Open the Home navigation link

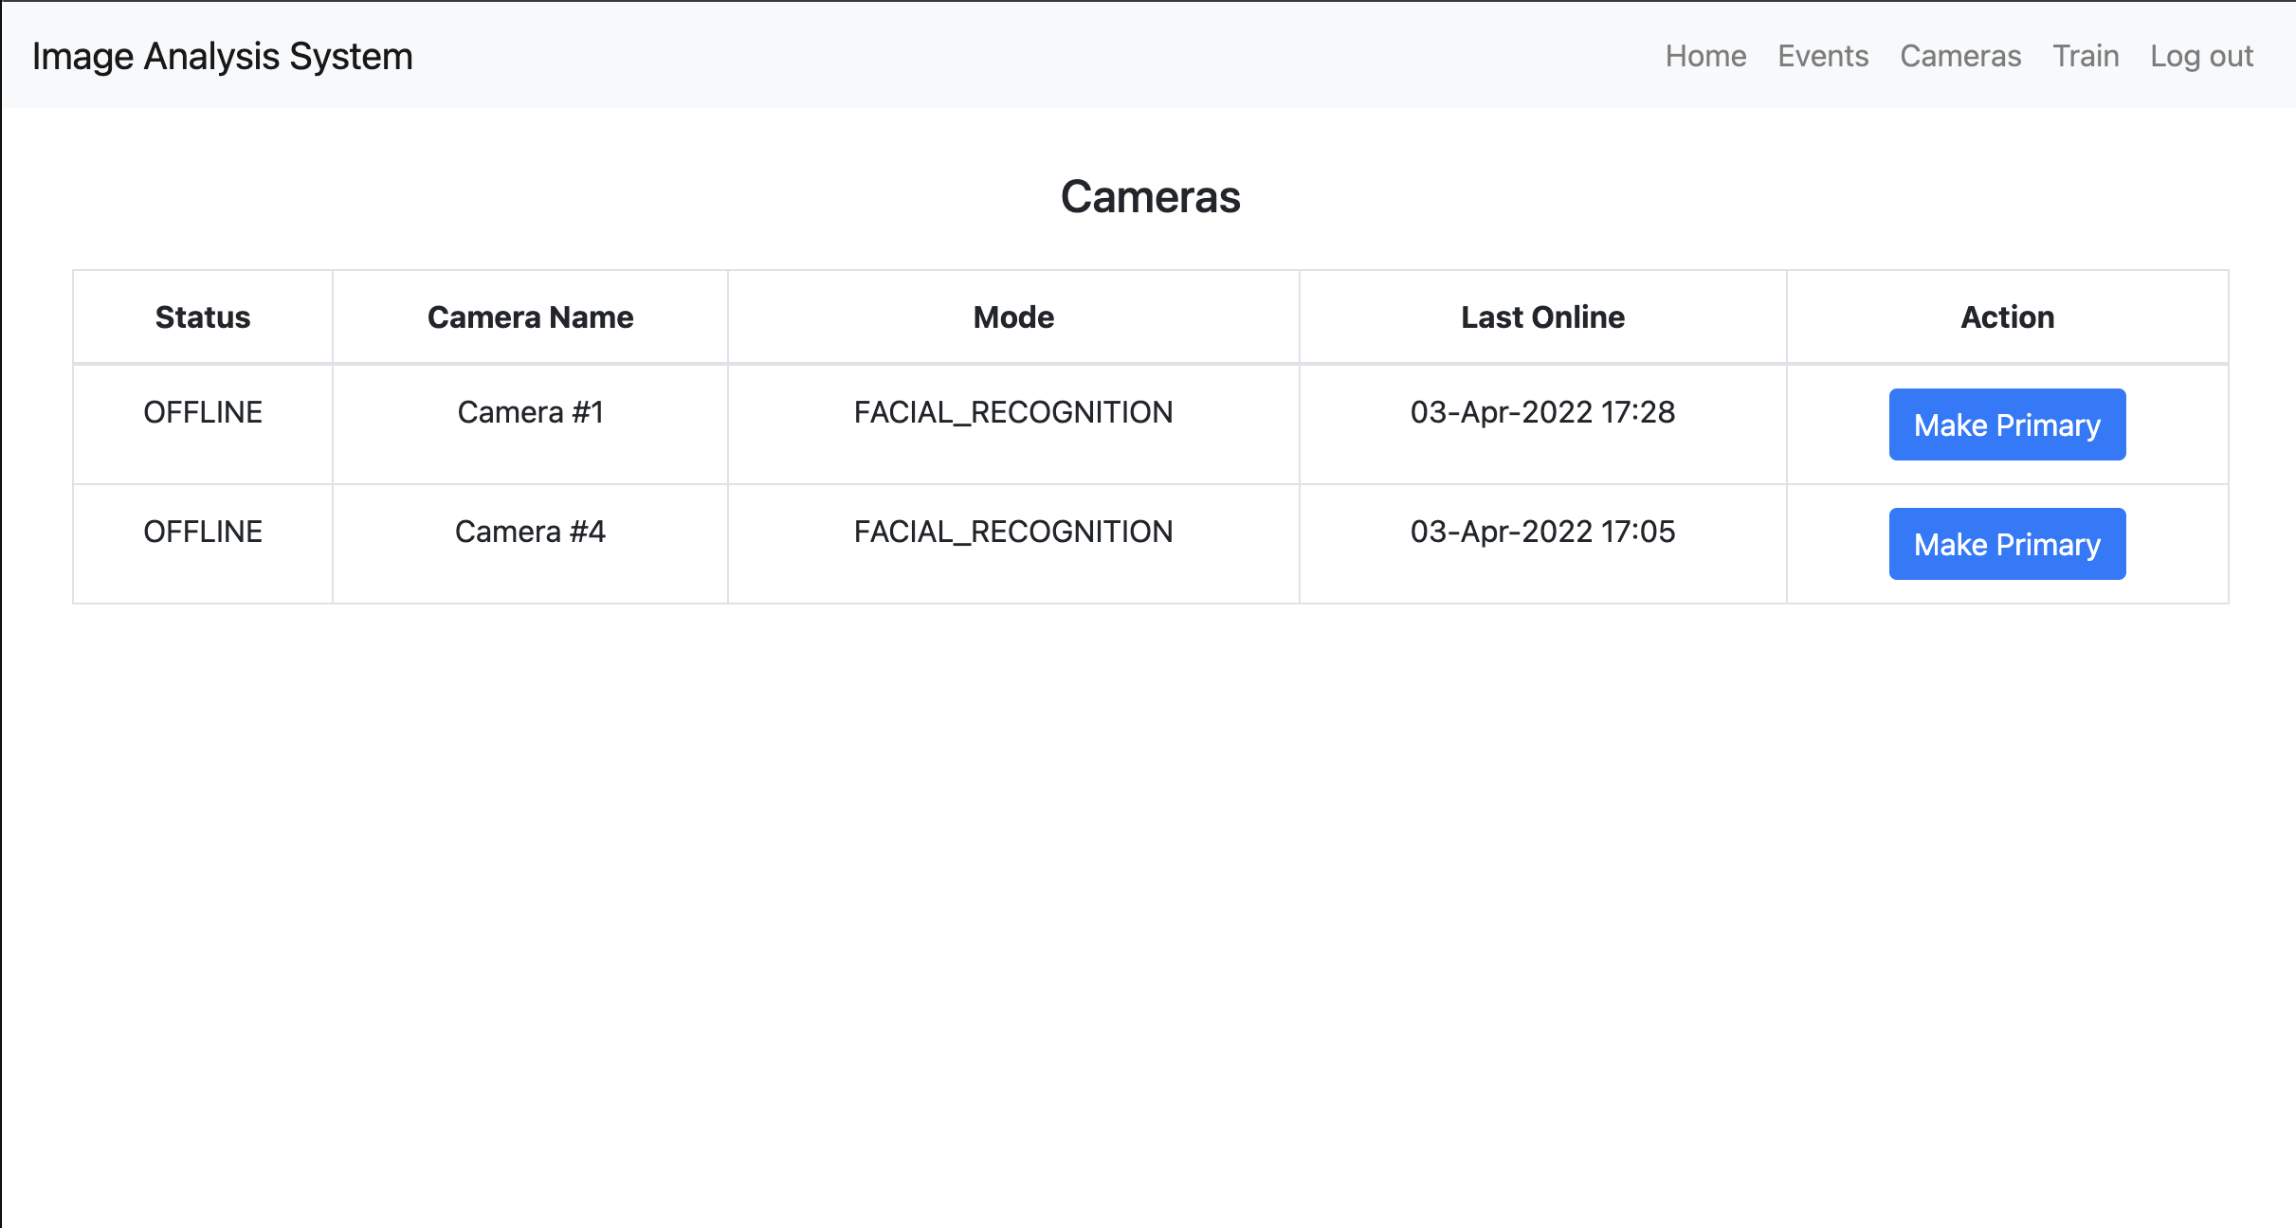pos(1705,56)
